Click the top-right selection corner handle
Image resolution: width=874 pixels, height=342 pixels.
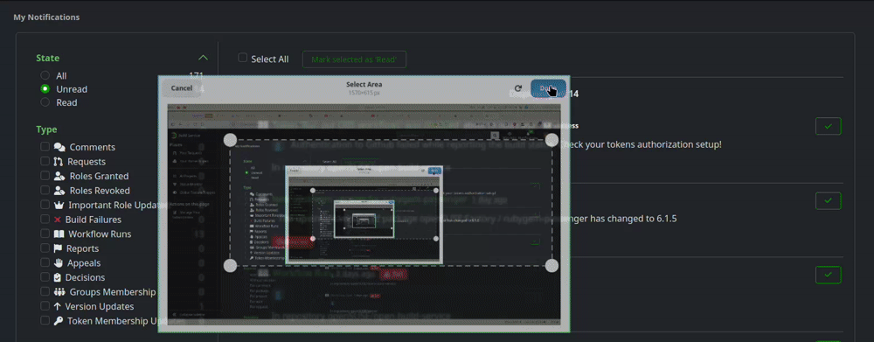click(x=551, y=139)
